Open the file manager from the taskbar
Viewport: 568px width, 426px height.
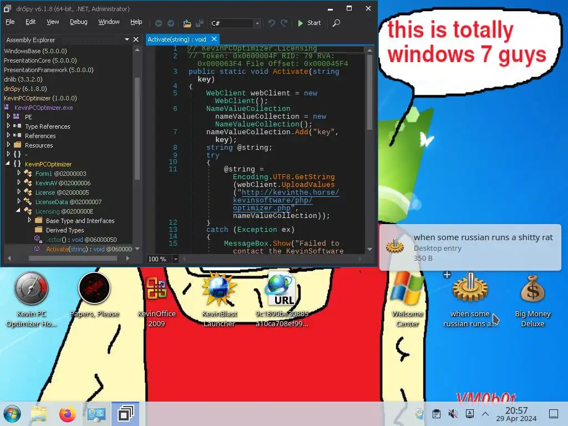pyautogui.click(x=39, y=414)
